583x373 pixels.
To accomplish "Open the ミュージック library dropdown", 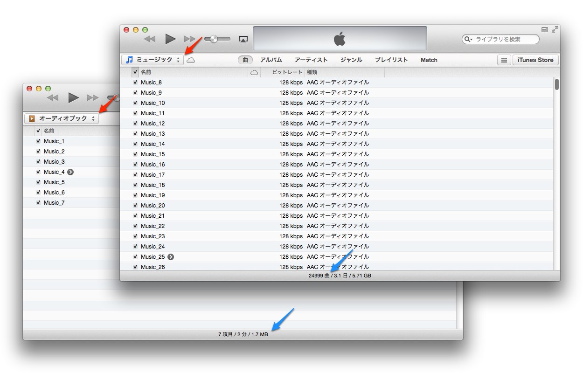I will tap(153, 60).
